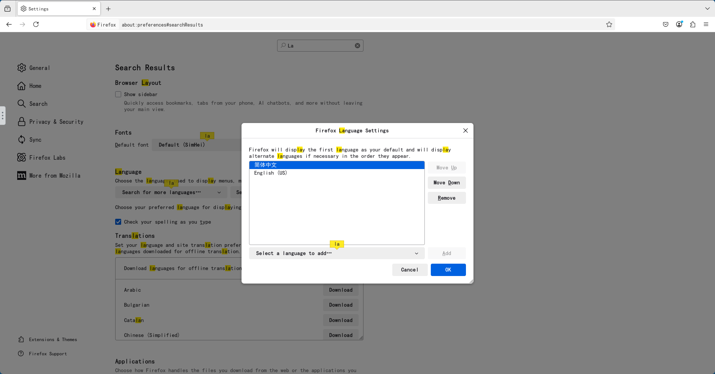Click Cancel in the language dialog

410,270
